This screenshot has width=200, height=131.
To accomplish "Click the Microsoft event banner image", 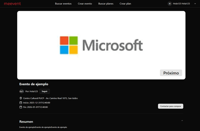I will (101, 45).
